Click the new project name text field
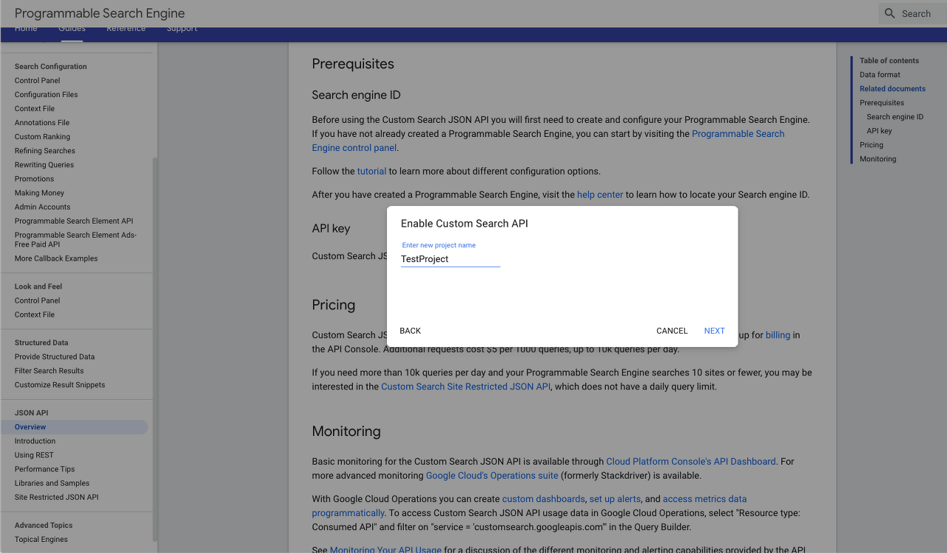Screen dimensions: 947x553 point(450,259)
